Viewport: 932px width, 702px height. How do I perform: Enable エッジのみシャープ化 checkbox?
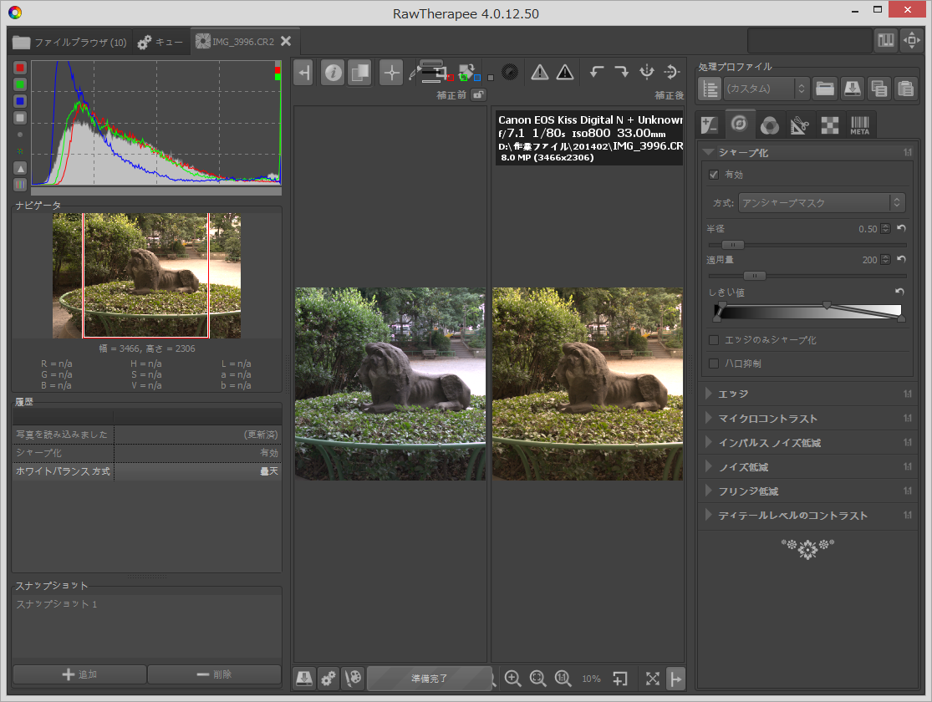click(x=713, y=340)
